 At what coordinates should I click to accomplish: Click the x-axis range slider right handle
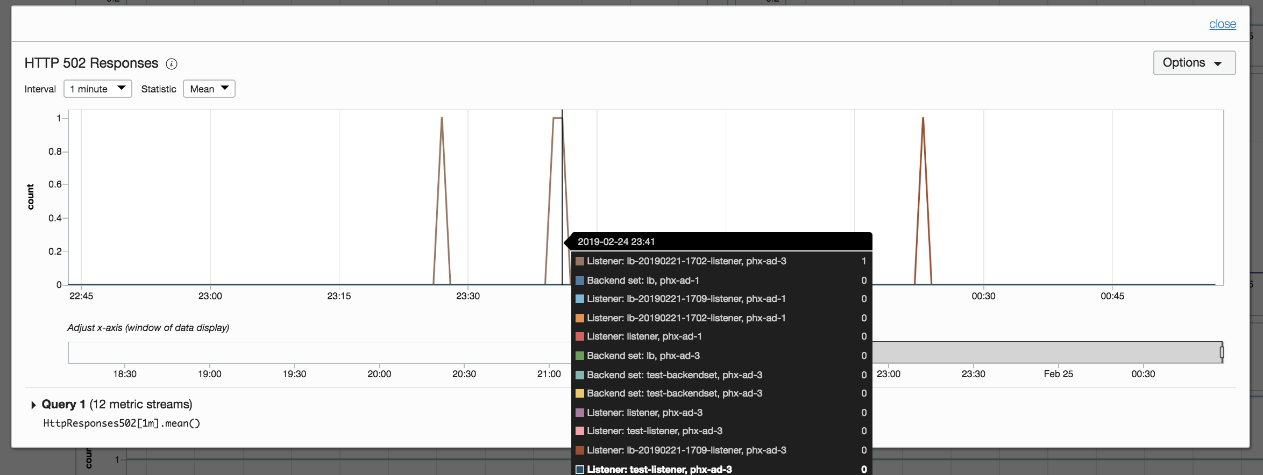pos(1222,352)
